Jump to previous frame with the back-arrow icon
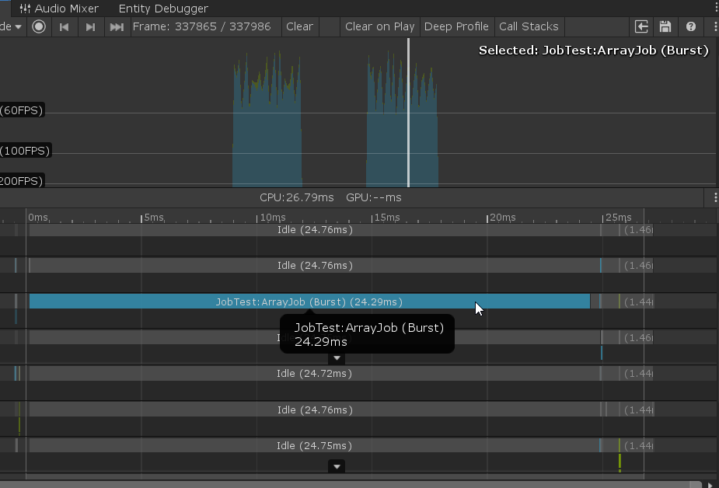 65,26
